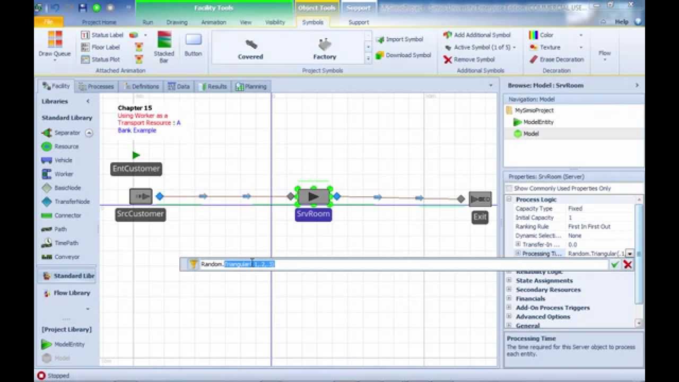Add a Floor Label animation

100,47
